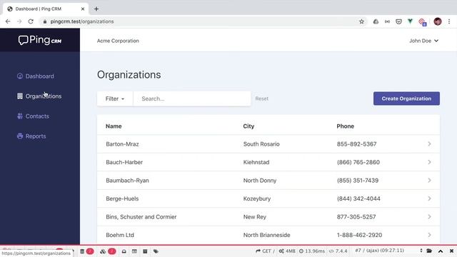Select the Boehm Ltd name cell
This screenshot has width=457, height=257.
(120, 235)
